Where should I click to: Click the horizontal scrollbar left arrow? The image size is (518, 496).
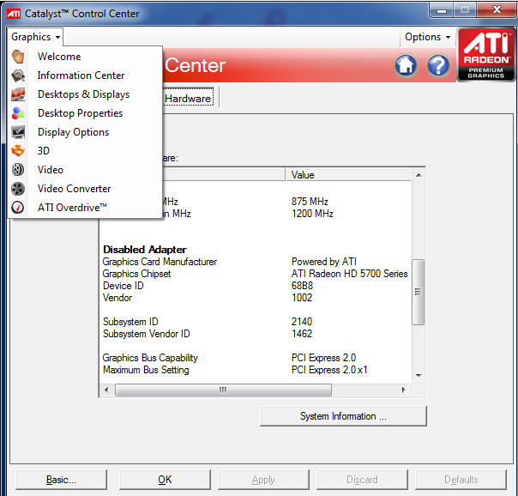tap(106, 390)
